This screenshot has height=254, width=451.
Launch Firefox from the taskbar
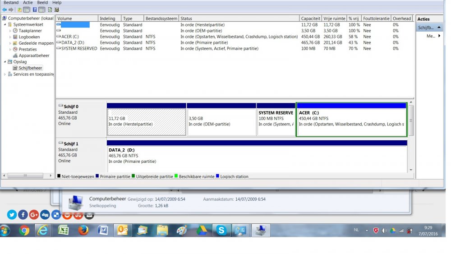coord(83,231)
